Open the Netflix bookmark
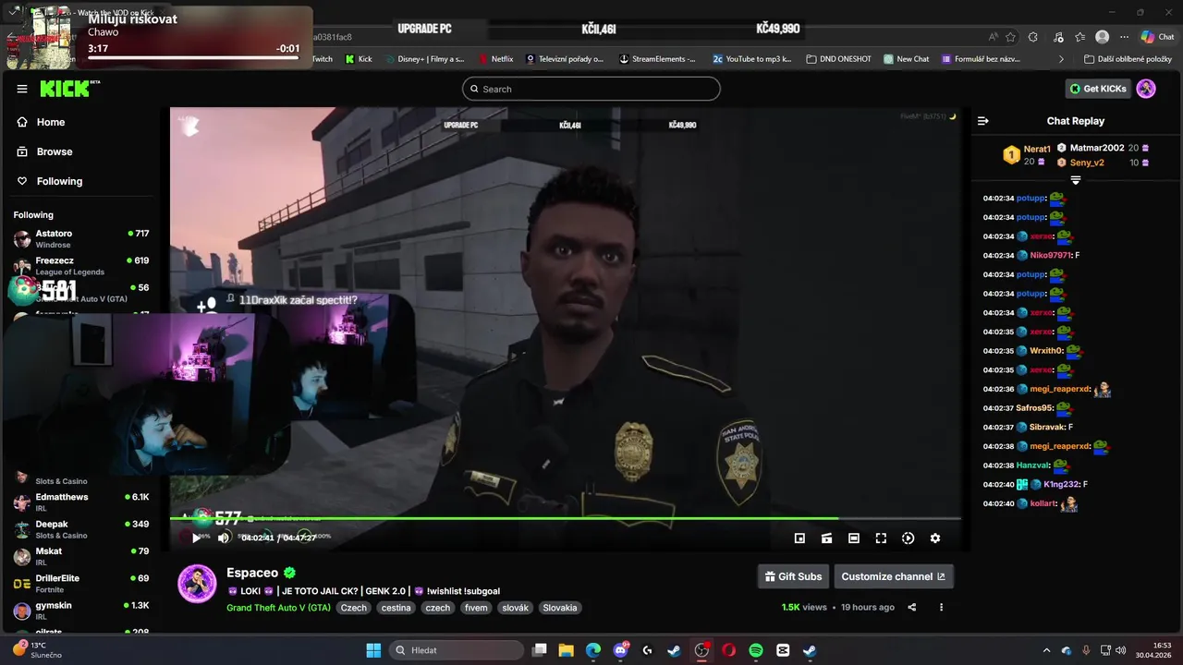This screenshot has width=1183, height=665. pos(496,58)
